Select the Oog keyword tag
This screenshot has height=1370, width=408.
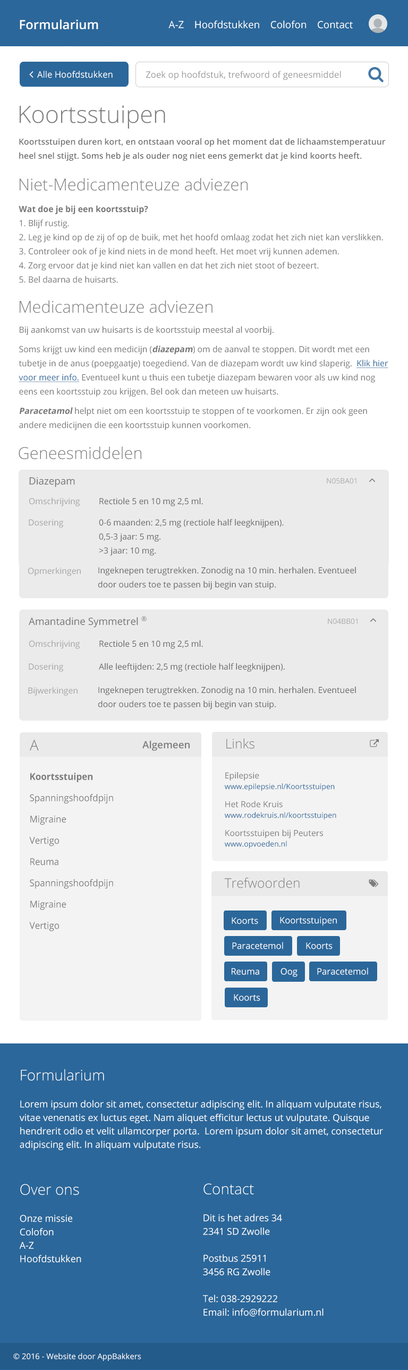coord(288,972)
